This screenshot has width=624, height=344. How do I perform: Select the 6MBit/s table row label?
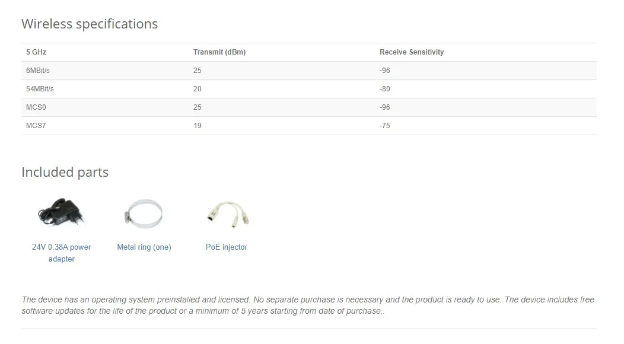click(38, 71)
